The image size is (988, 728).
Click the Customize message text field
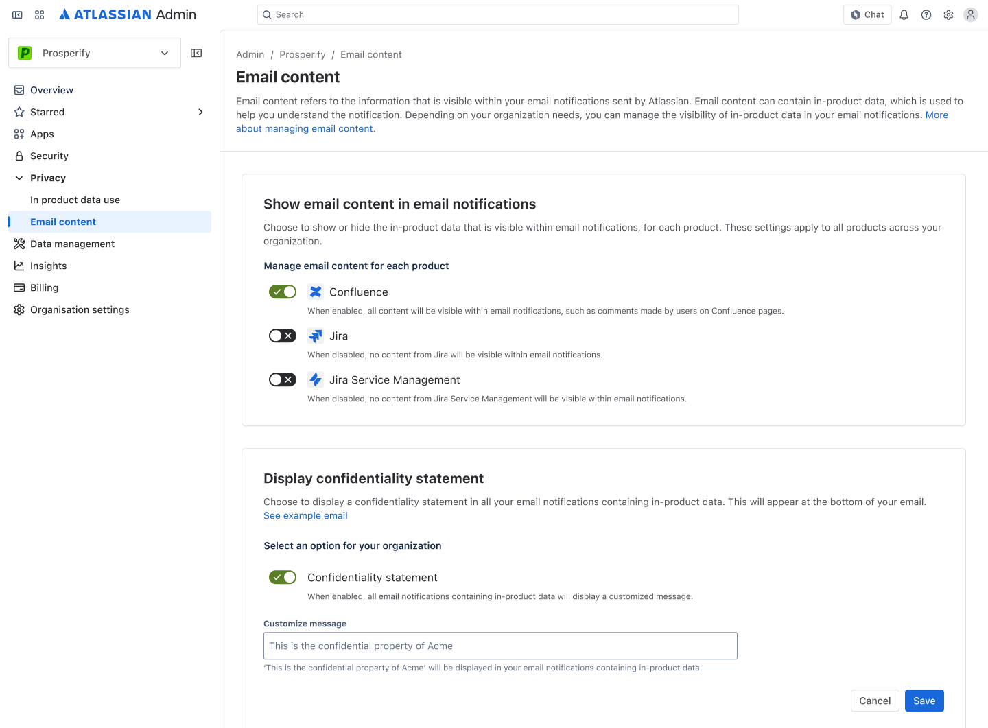(500, 646)
